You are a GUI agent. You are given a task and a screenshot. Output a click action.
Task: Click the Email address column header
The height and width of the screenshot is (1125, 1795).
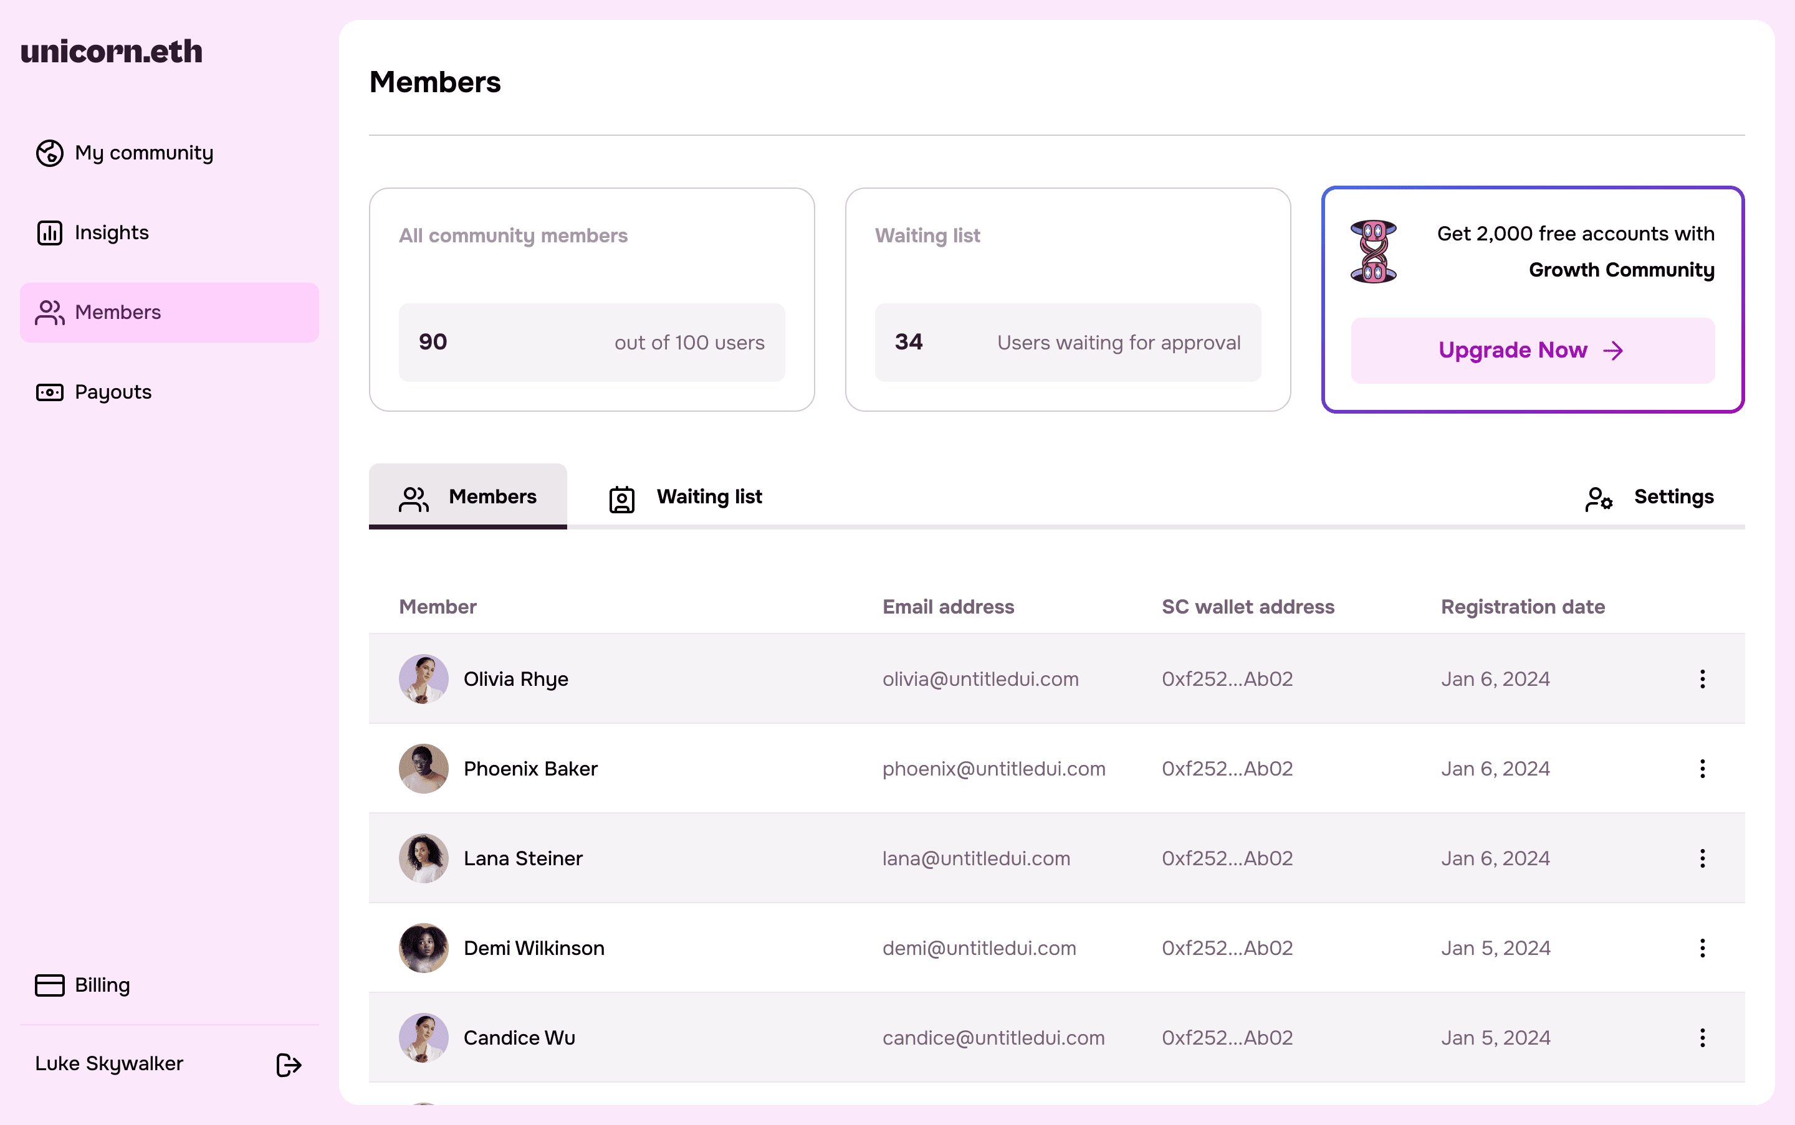pos(948,606)
